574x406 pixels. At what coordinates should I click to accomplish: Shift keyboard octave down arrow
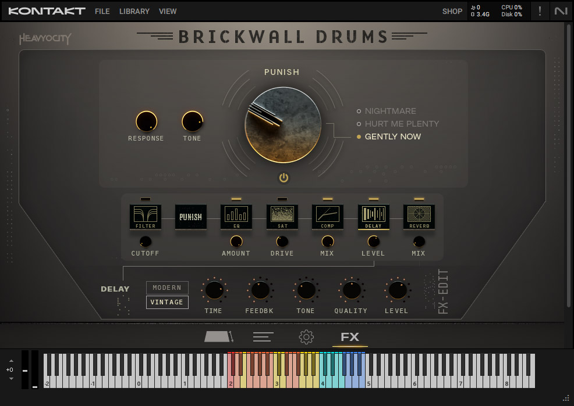[11, 379]
